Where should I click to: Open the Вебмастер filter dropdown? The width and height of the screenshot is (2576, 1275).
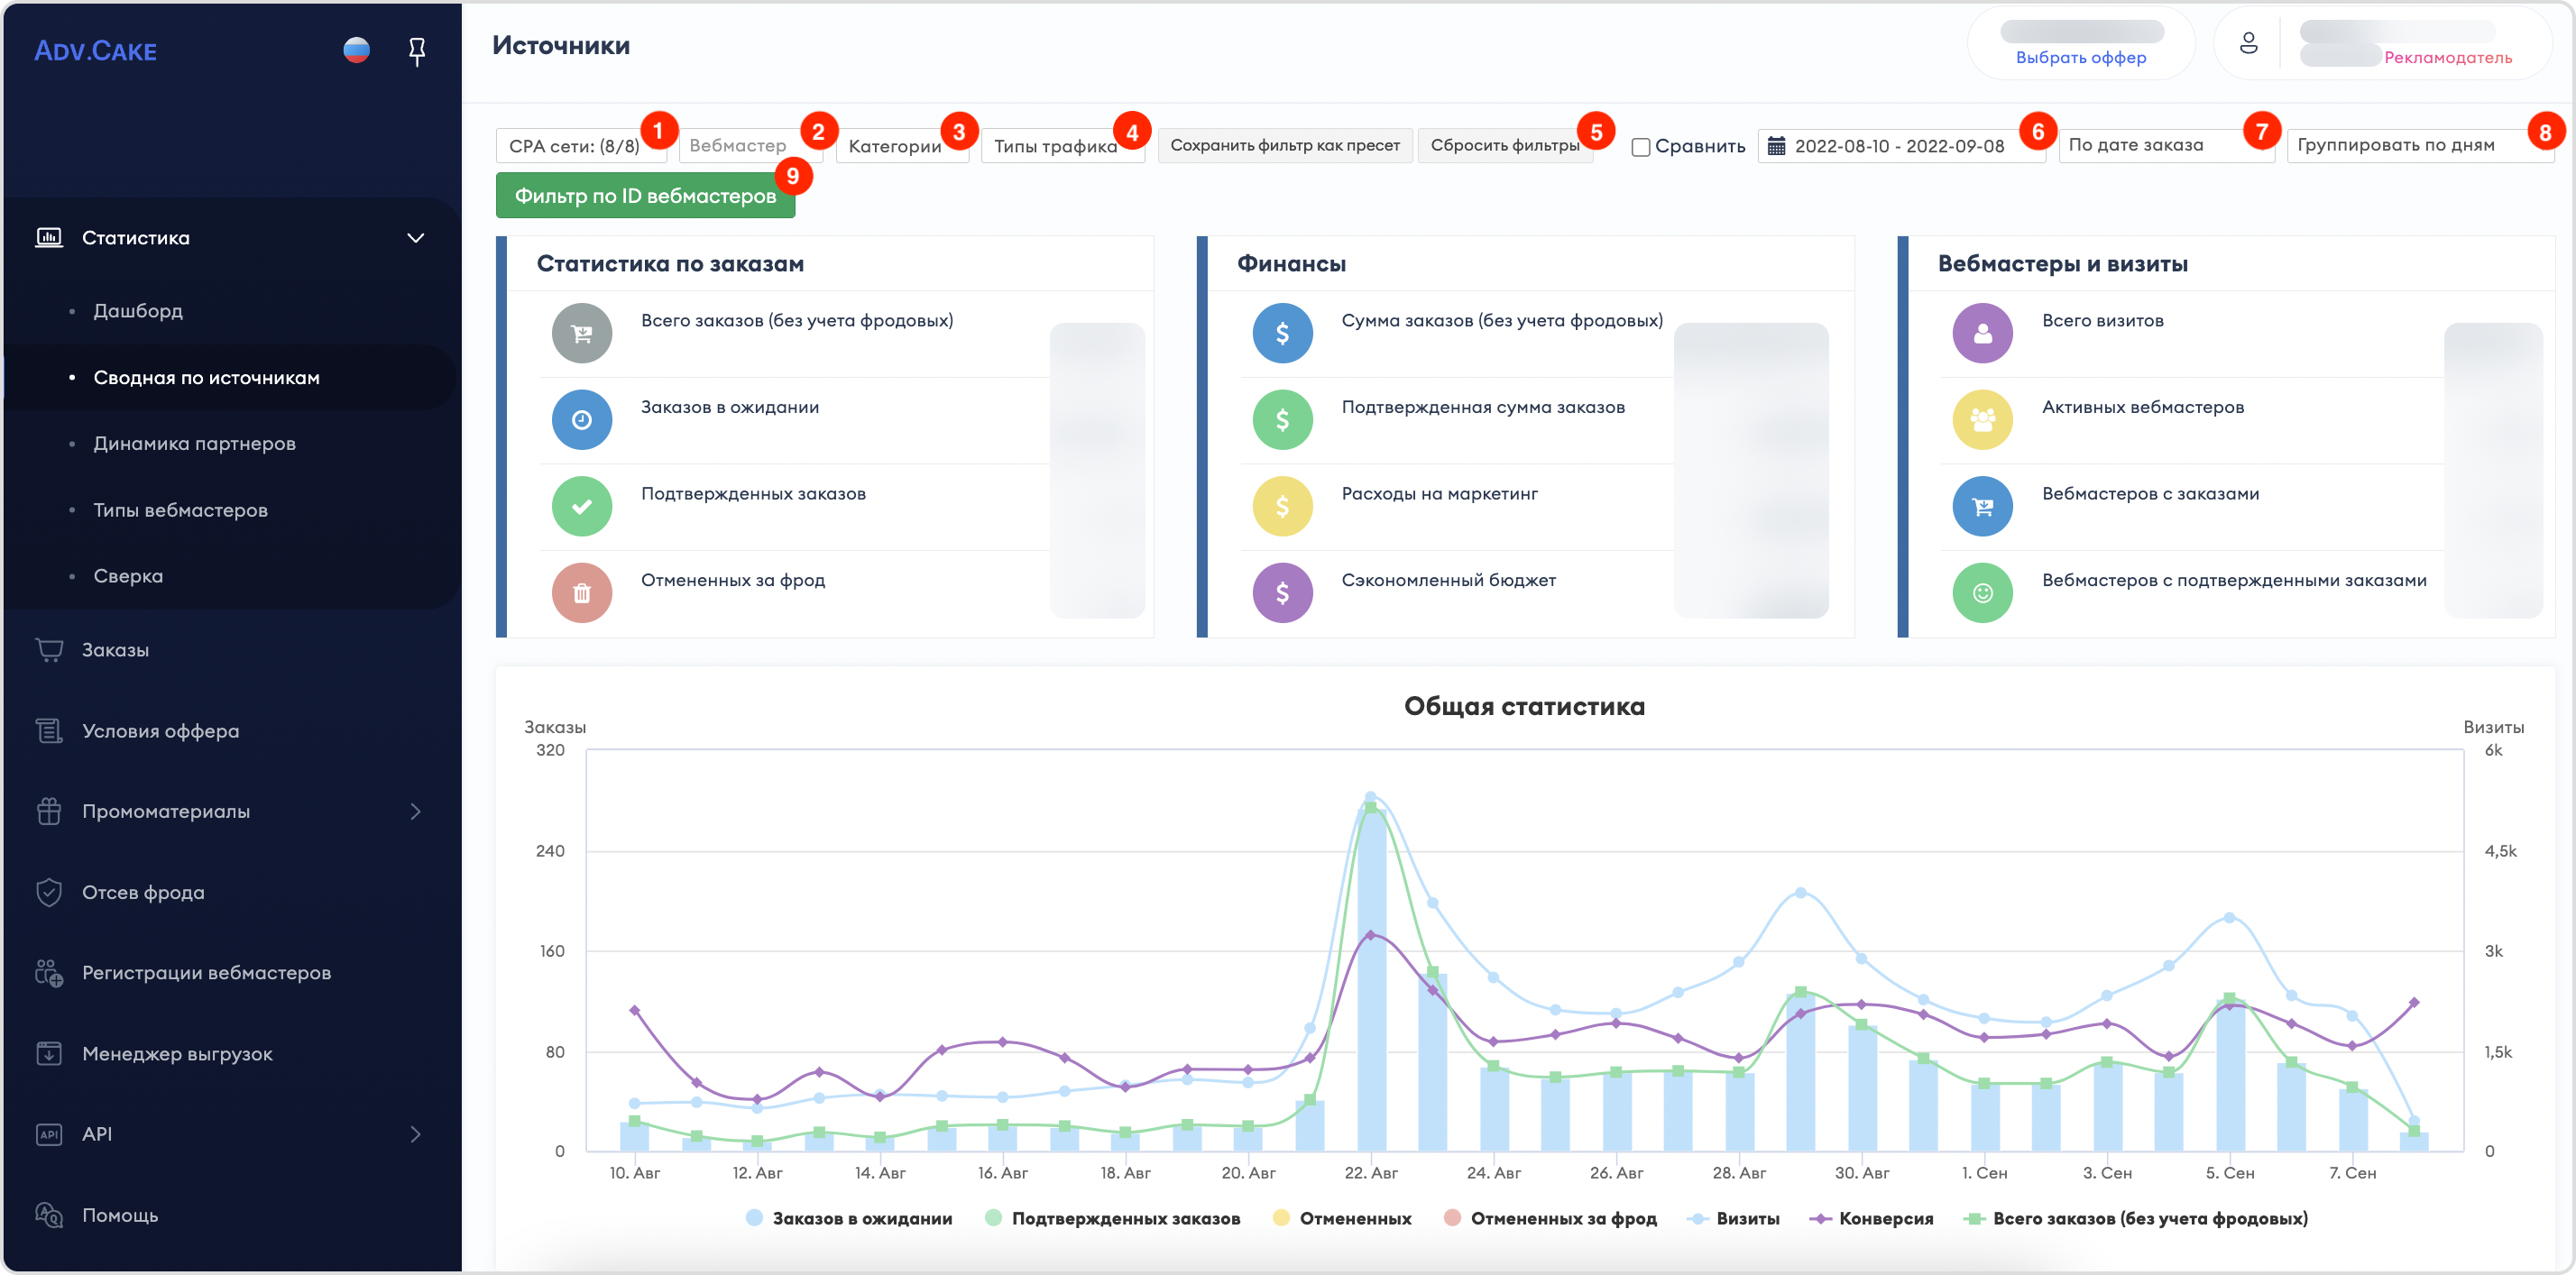pos(750,146)
